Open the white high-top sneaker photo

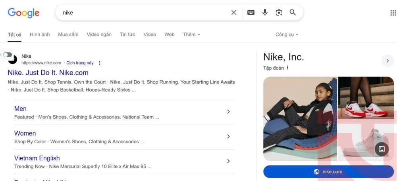pos(366,140)
